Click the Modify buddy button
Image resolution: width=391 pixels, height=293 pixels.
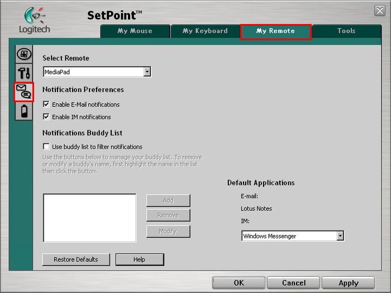[x=168, y=231]
